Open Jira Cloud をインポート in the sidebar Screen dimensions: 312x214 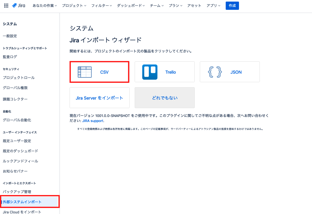[22, 212]
